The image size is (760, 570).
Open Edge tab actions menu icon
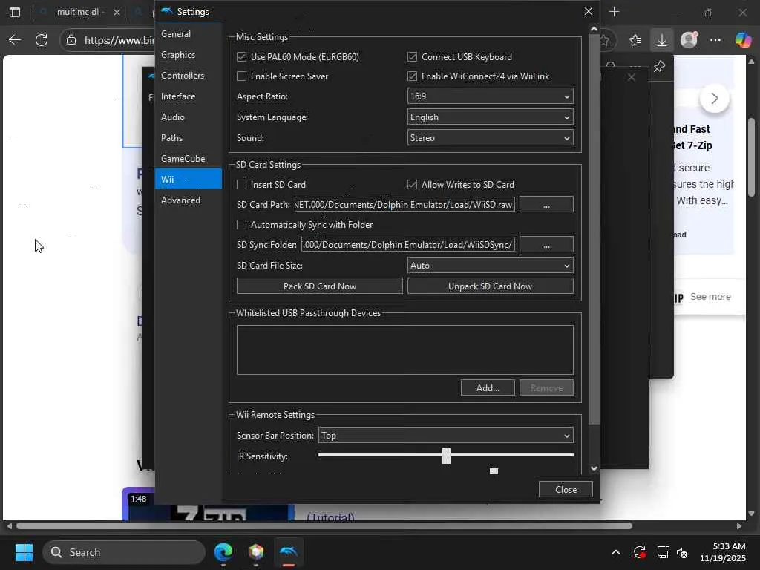[15, 12]
